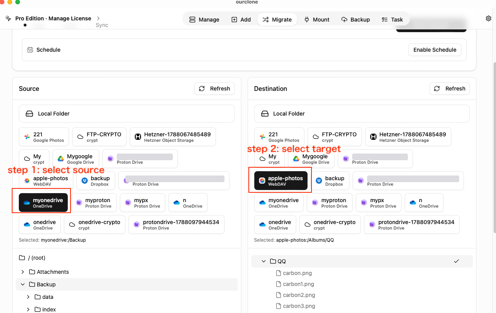Click Hetzner icon in Destination panel

coord(373,137)
